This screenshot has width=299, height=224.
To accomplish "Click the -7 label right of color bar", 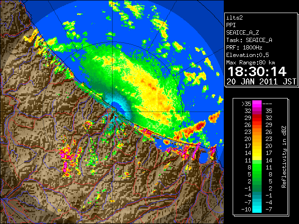I will coord(269,210).
